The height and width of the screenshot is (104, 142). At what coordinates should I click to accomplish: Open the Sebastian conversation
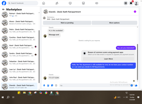(x=19, y=63)
